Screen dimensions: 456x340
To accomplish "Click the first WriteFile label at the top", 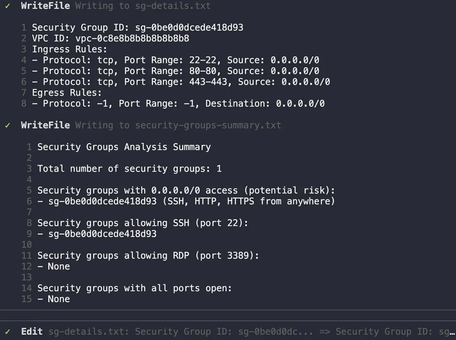I will tap(46, 6).
